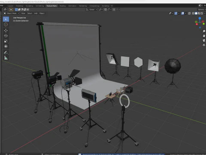Viewport: 206px width, 155px height.
Task: Choose the set new selection mode icon
Action: coord(16,9)
